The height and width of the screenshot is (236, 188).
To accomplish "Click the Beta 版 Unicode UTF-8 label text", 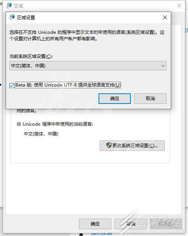I will coord(68,85).
